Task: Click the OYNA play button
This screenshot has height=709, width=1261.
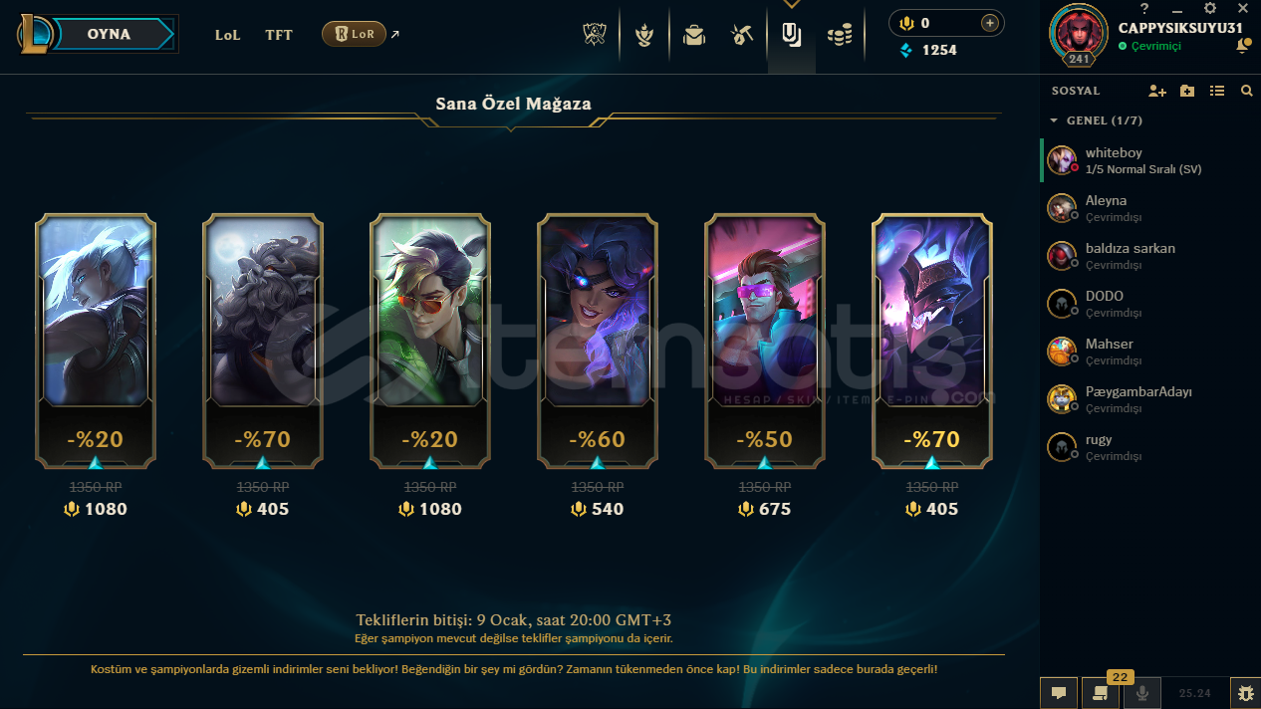Action: [x=110, y=34]
